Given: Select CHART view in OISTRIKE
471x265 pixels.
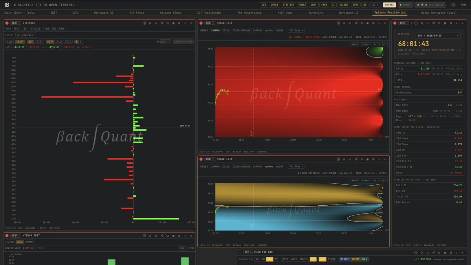Looking at the screenshot, I should tap(20, 42).
